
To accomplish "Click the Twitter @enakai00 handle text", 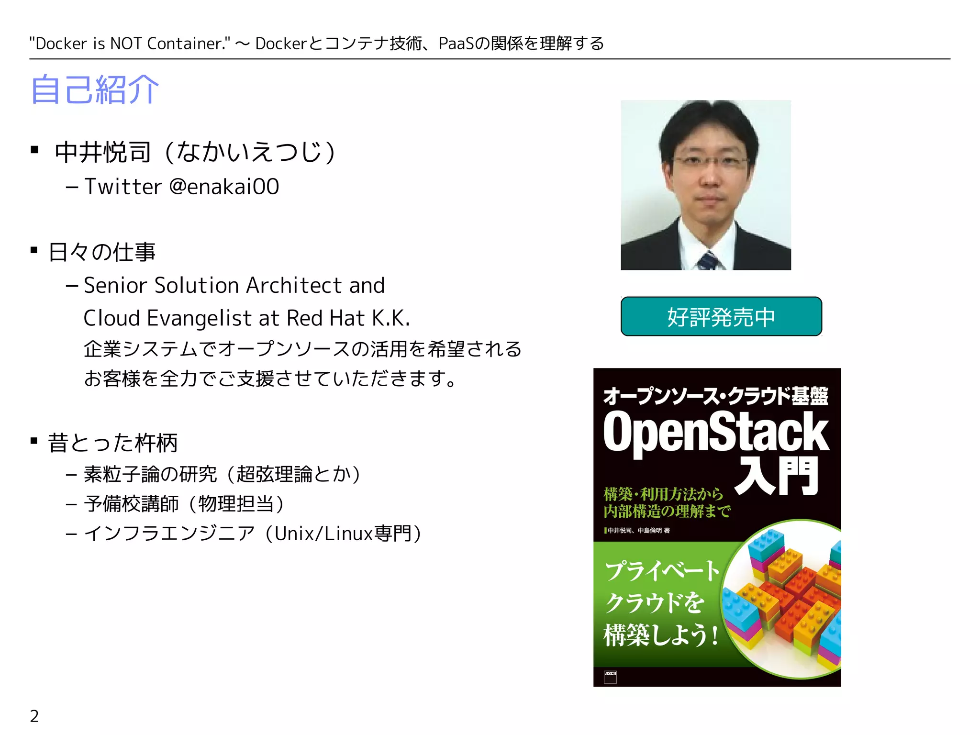I will coord(181,187).
